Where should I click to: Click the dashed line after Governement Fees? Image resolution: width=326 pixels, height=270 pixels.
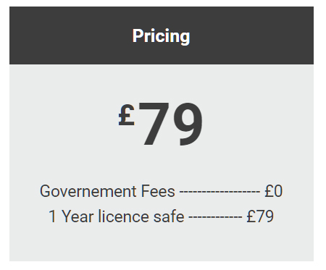pos(220,193)
